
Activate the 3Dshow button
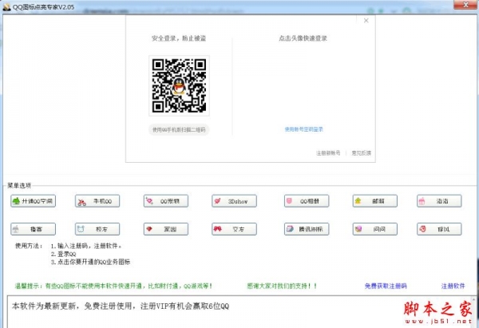click(x=234, y=201)
